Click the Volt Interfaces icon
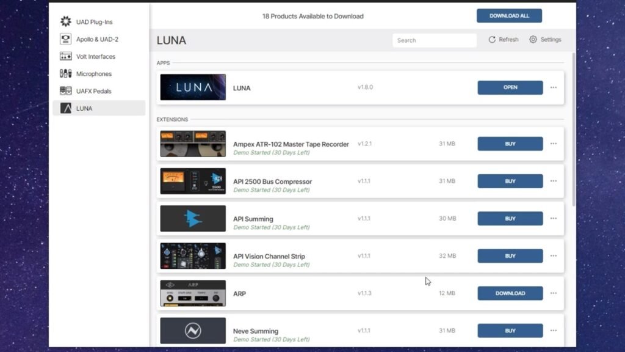This screenshot has height=352, width=625. point(66,56)
